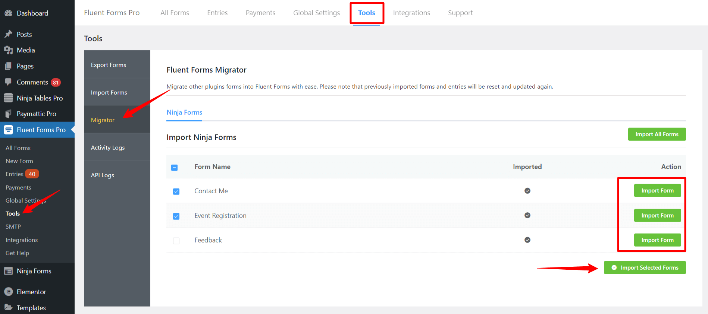The image size is (708, 314).
Task: Click the Imported column header
Action: point(527,167)
